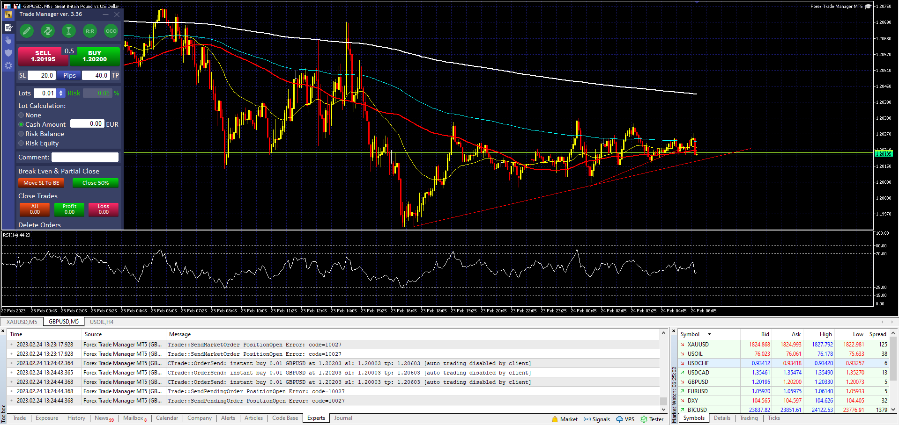
Task: Click the Lots value spinner arrows
Action: 61,93
